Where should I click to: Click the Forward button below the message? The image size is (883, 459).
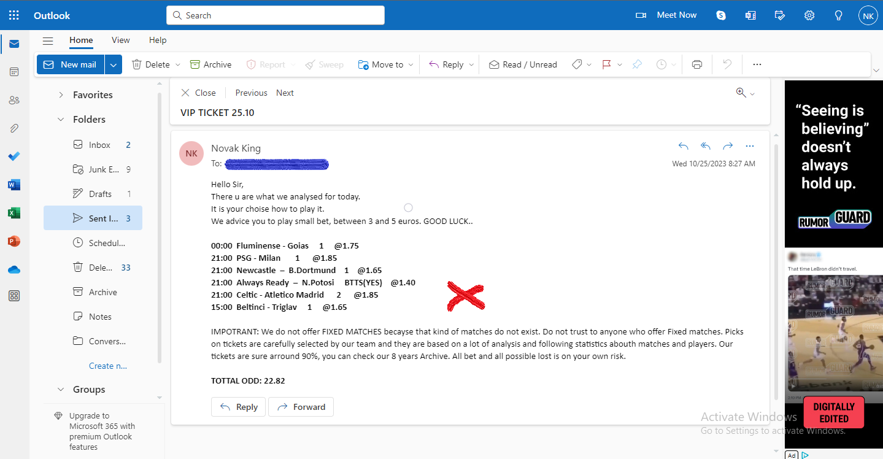coord(301,407)
